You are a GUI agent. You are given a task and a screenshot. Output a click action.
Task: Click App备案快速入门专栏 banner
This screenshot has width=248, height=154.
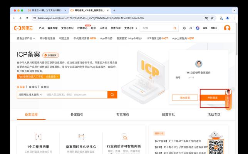click(x=38, y=77)
